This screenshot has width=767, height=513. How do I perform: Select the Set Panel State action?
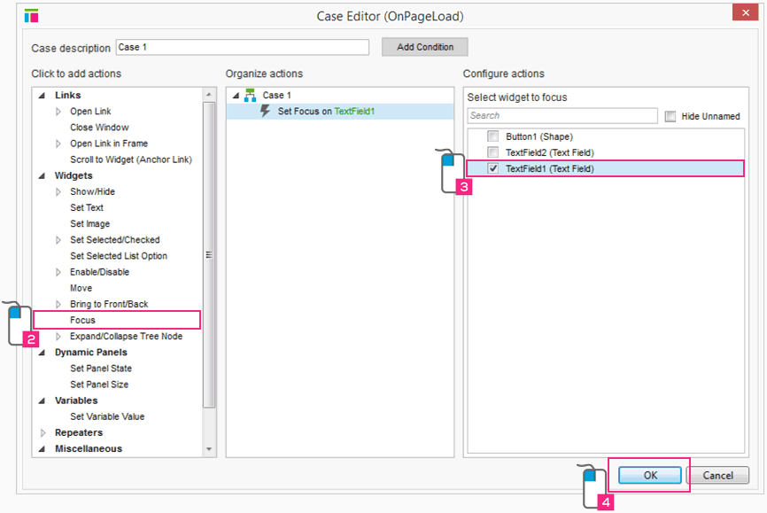(100, 369)
